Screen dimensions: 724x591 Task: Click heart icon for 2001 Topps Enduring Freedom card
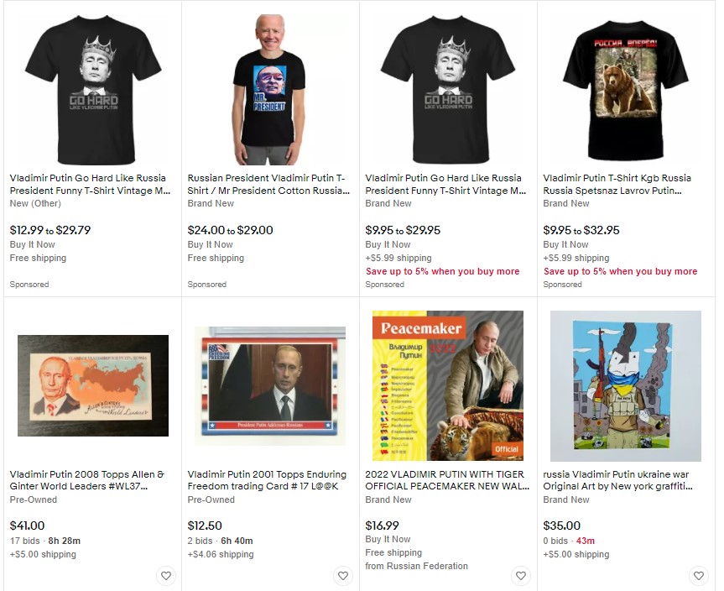(x=342, y=576)
